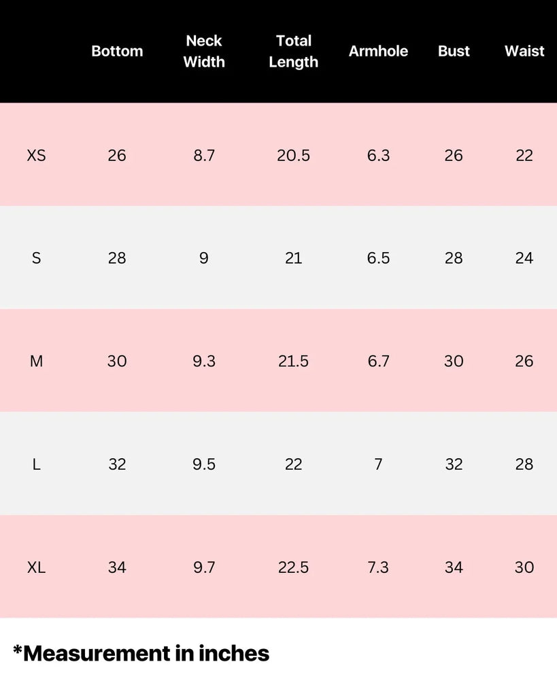557x696 pixels.
Task: Click the Total Length column header
Action: [293, 51]
